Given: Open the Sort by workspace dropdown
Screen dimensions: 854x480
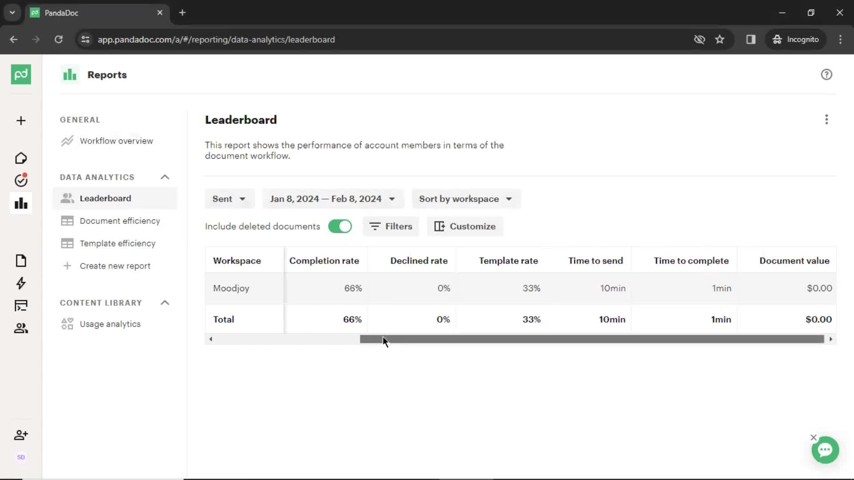Looking at the screenshot, I should point(466,199).
